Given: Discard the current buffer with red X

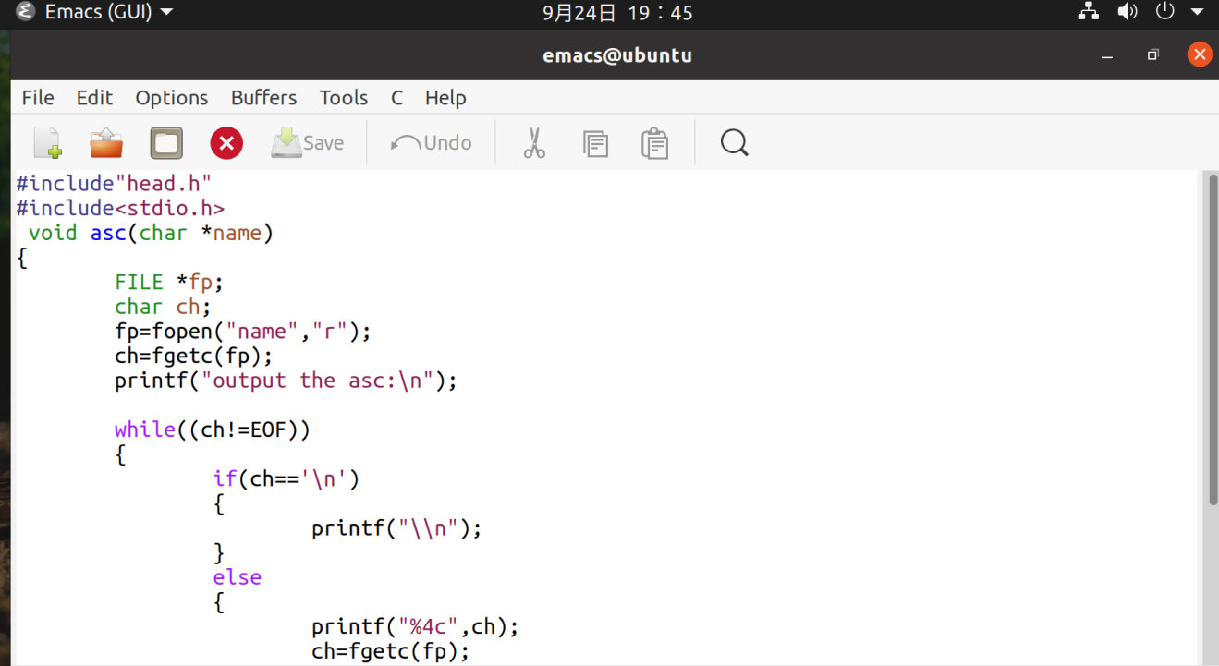Looking at the screenshot, I should (226, 143).
